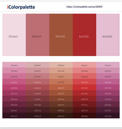Choose the #b86041 shade swatch
Viewport: 122px width, 129px height.
[61, 87]
